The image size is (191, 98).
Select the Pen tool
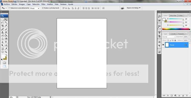(x=3, y=42)
